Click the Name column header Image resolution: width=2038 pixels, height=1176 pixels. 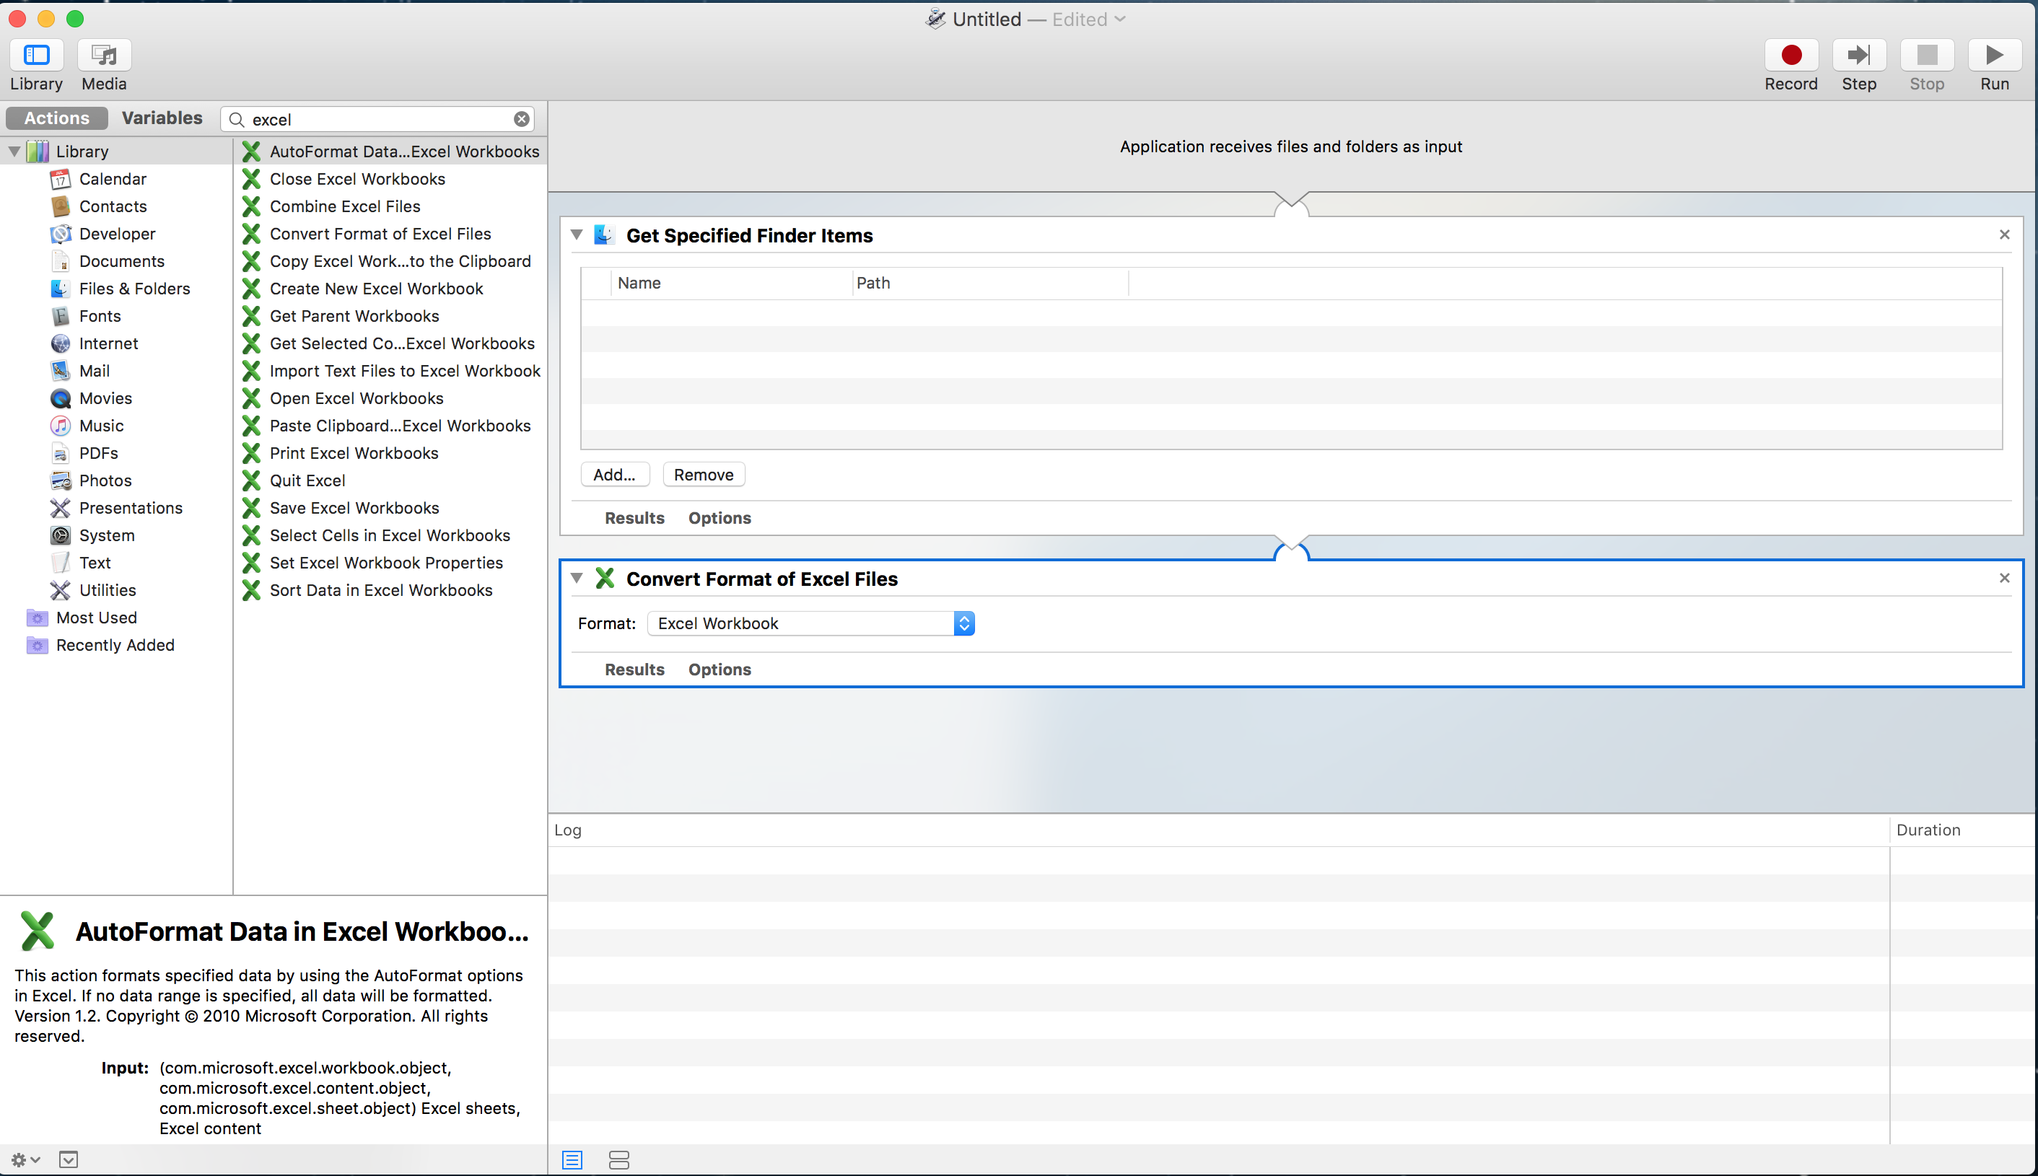[731, 283]
